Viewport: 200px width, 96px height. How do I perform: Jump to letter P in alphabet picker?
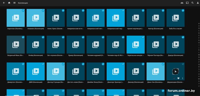click(199, 62)
